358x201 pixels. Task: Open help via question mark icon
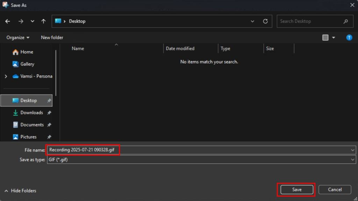(349, 37)
